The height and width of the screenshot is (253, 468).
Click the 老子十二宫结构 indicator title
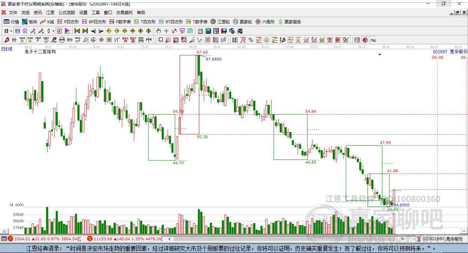pyautogui.click(x=40, y=52)
